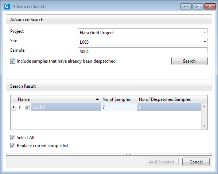Uncheck the Select All checkbox
Screen dimensions: 218x174
coord(13,138)
